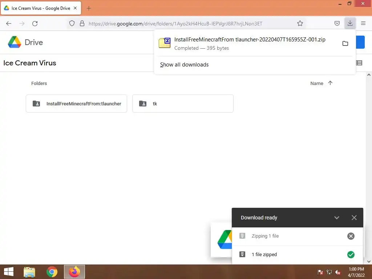Switch to list layout view icon
The height and width of the screenshot is (279, 372).
pos(359,63)
